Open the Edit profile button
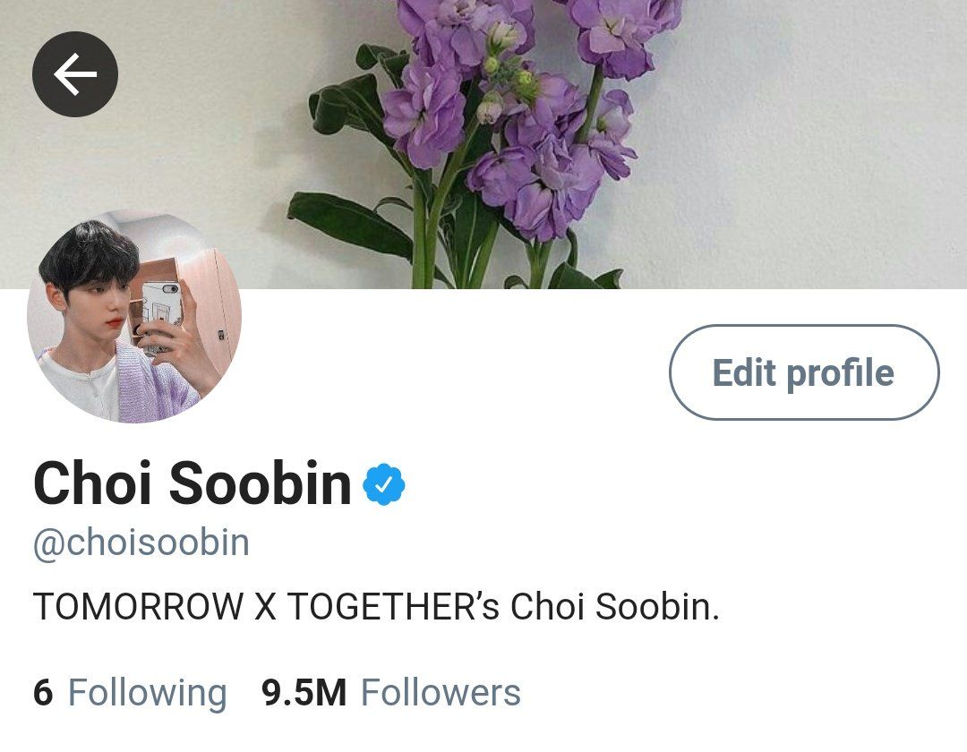This screenshot has width=967, height=752. pyautogui.click(x=804, y=372)
